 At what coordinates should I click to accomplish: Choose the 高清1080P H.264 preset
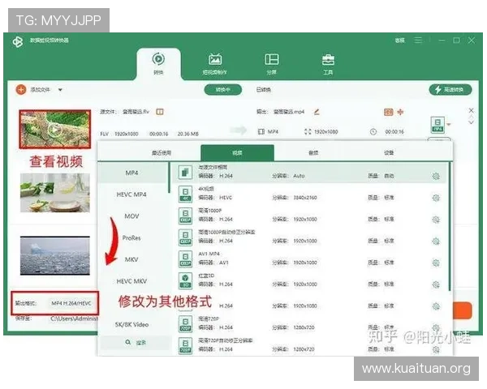[x=309, y=216]
